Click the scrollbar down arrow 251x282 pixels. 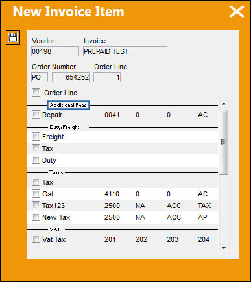tap(224, 248)
